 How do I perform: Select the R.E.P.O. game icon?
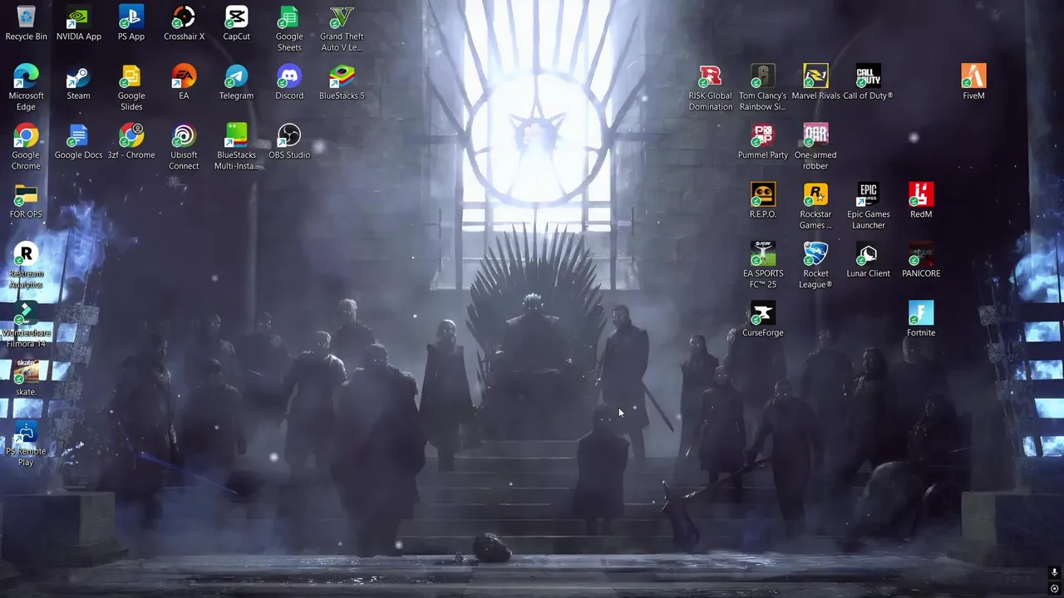pos(762,195)
